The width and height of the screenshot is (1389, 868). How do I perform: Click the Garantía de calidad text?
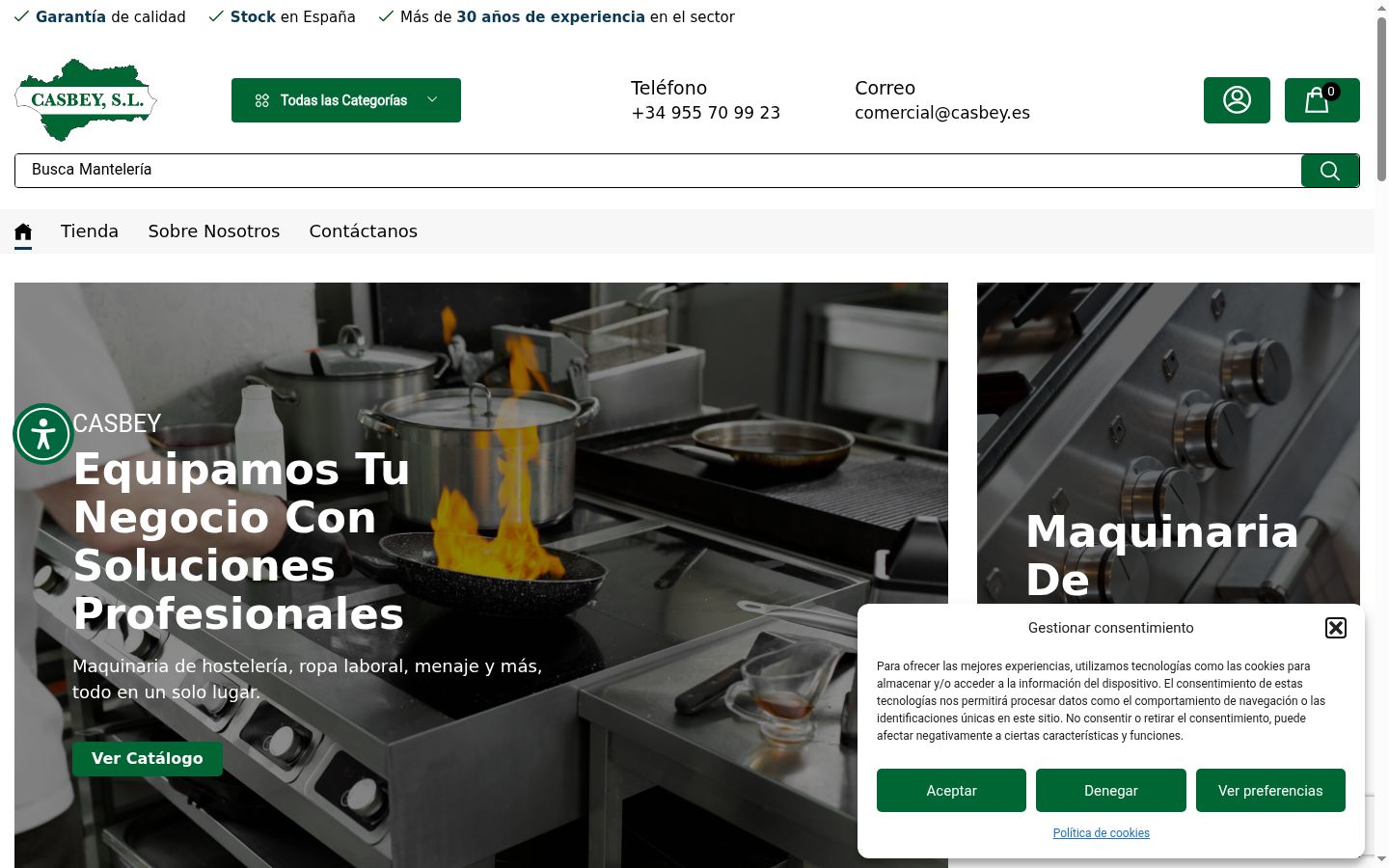[x=110, y=17]
